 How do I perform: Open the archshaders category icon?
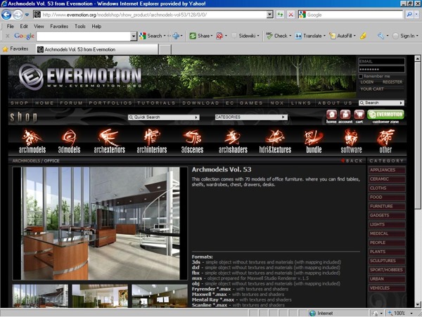point(233,141)
